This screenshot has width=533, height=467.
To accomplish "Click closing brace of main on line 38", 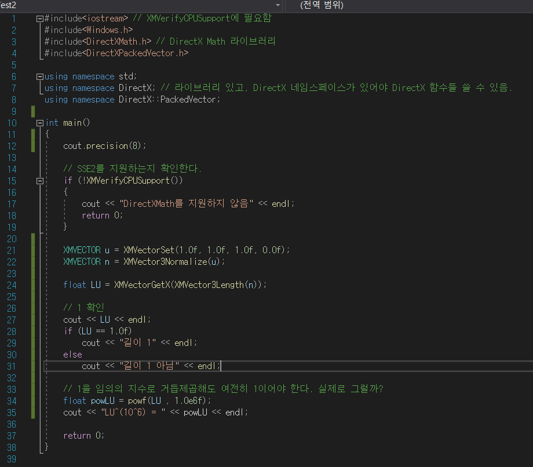I will tap(46, 447).
